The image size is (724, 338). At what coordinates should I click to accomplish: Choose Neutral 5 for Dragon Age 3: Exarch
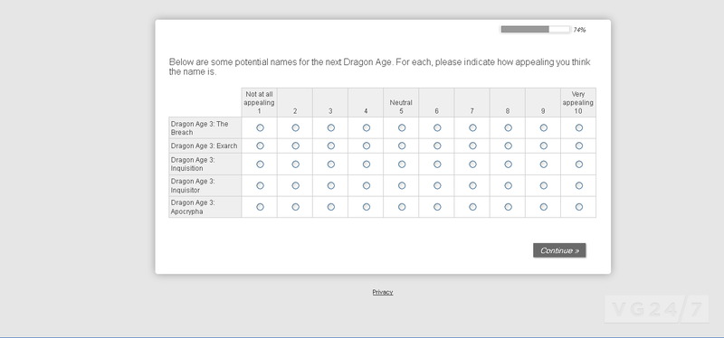[402, 146]
